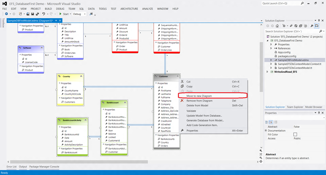
Task: Collapse the BankAccount entity box
Action: [x=125, y=102]
